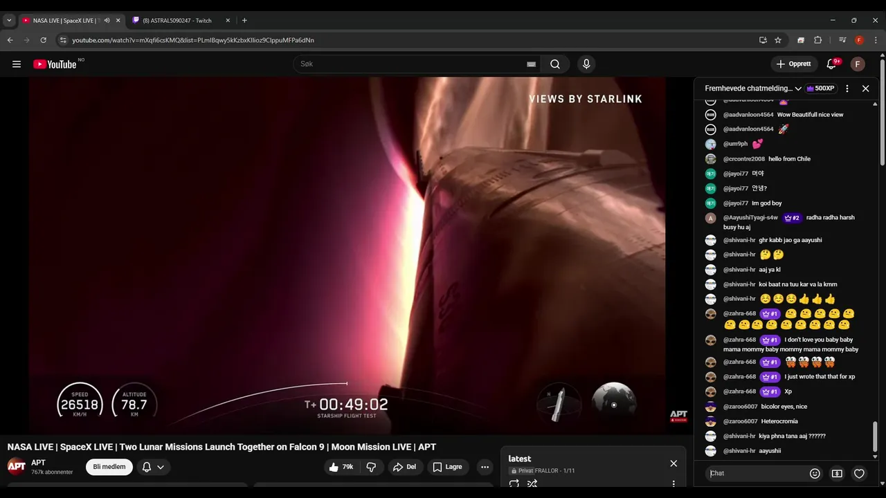Open the Chrome extensions puzzle icon
Viewport: 886px width, 498px height.
pyautogui.click(x=817, y=40)
